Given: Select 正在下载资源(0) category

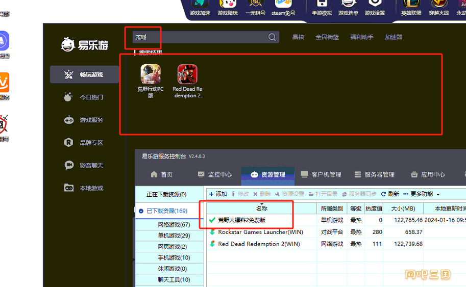Looking at the screenshot, I should tap(166, 194).
